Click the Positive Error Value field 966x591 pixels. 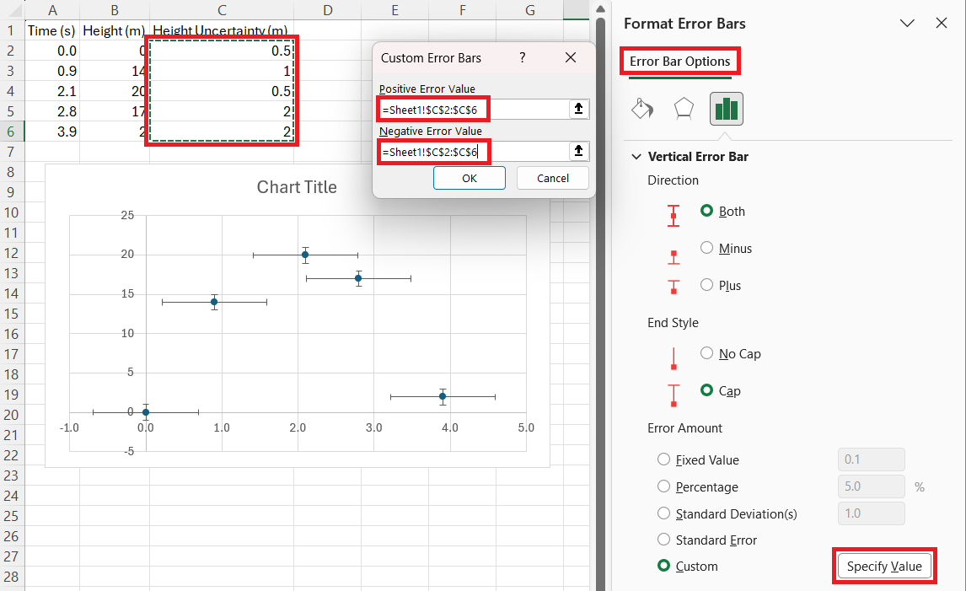pos(475,109)
